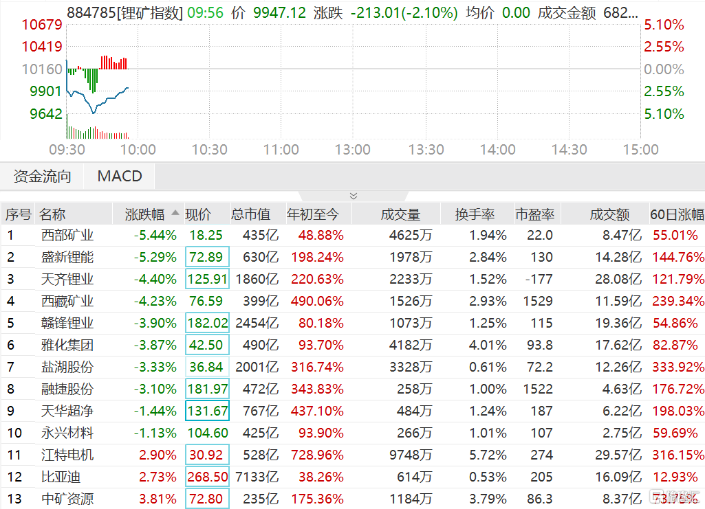Sort by the 总市值 column header
Viewport: 705px width, 509px height.
tap(250, 214)
